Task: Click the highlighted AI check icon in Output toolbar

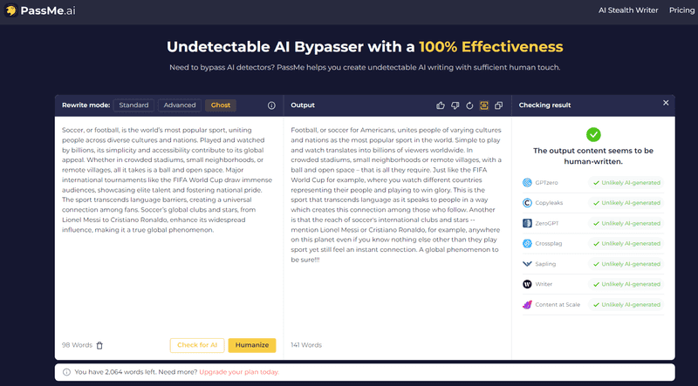Action: click(484, 105)
